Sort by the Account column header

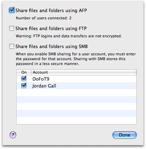pos(84,72)
